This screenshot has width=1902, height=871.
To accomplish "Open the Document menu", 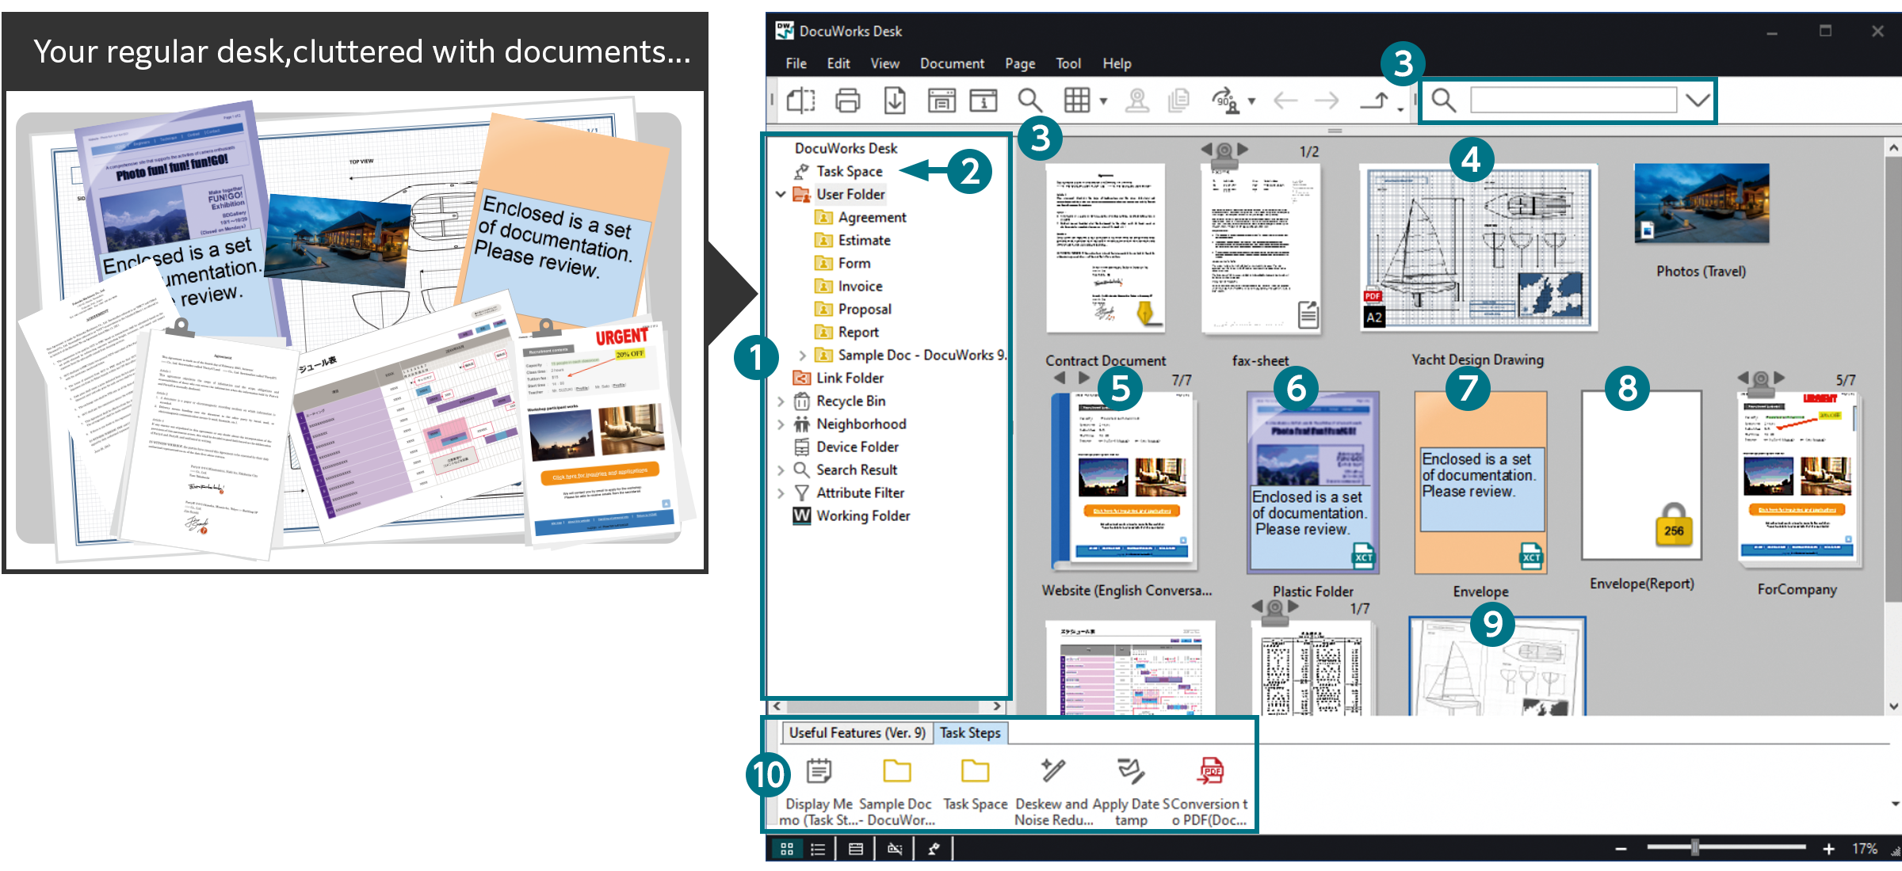I will pos(952,63).
